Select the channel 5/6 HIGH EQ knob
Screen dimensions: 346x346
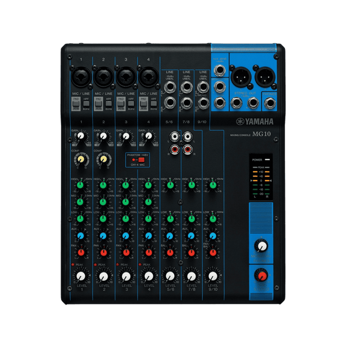point(170,185)
